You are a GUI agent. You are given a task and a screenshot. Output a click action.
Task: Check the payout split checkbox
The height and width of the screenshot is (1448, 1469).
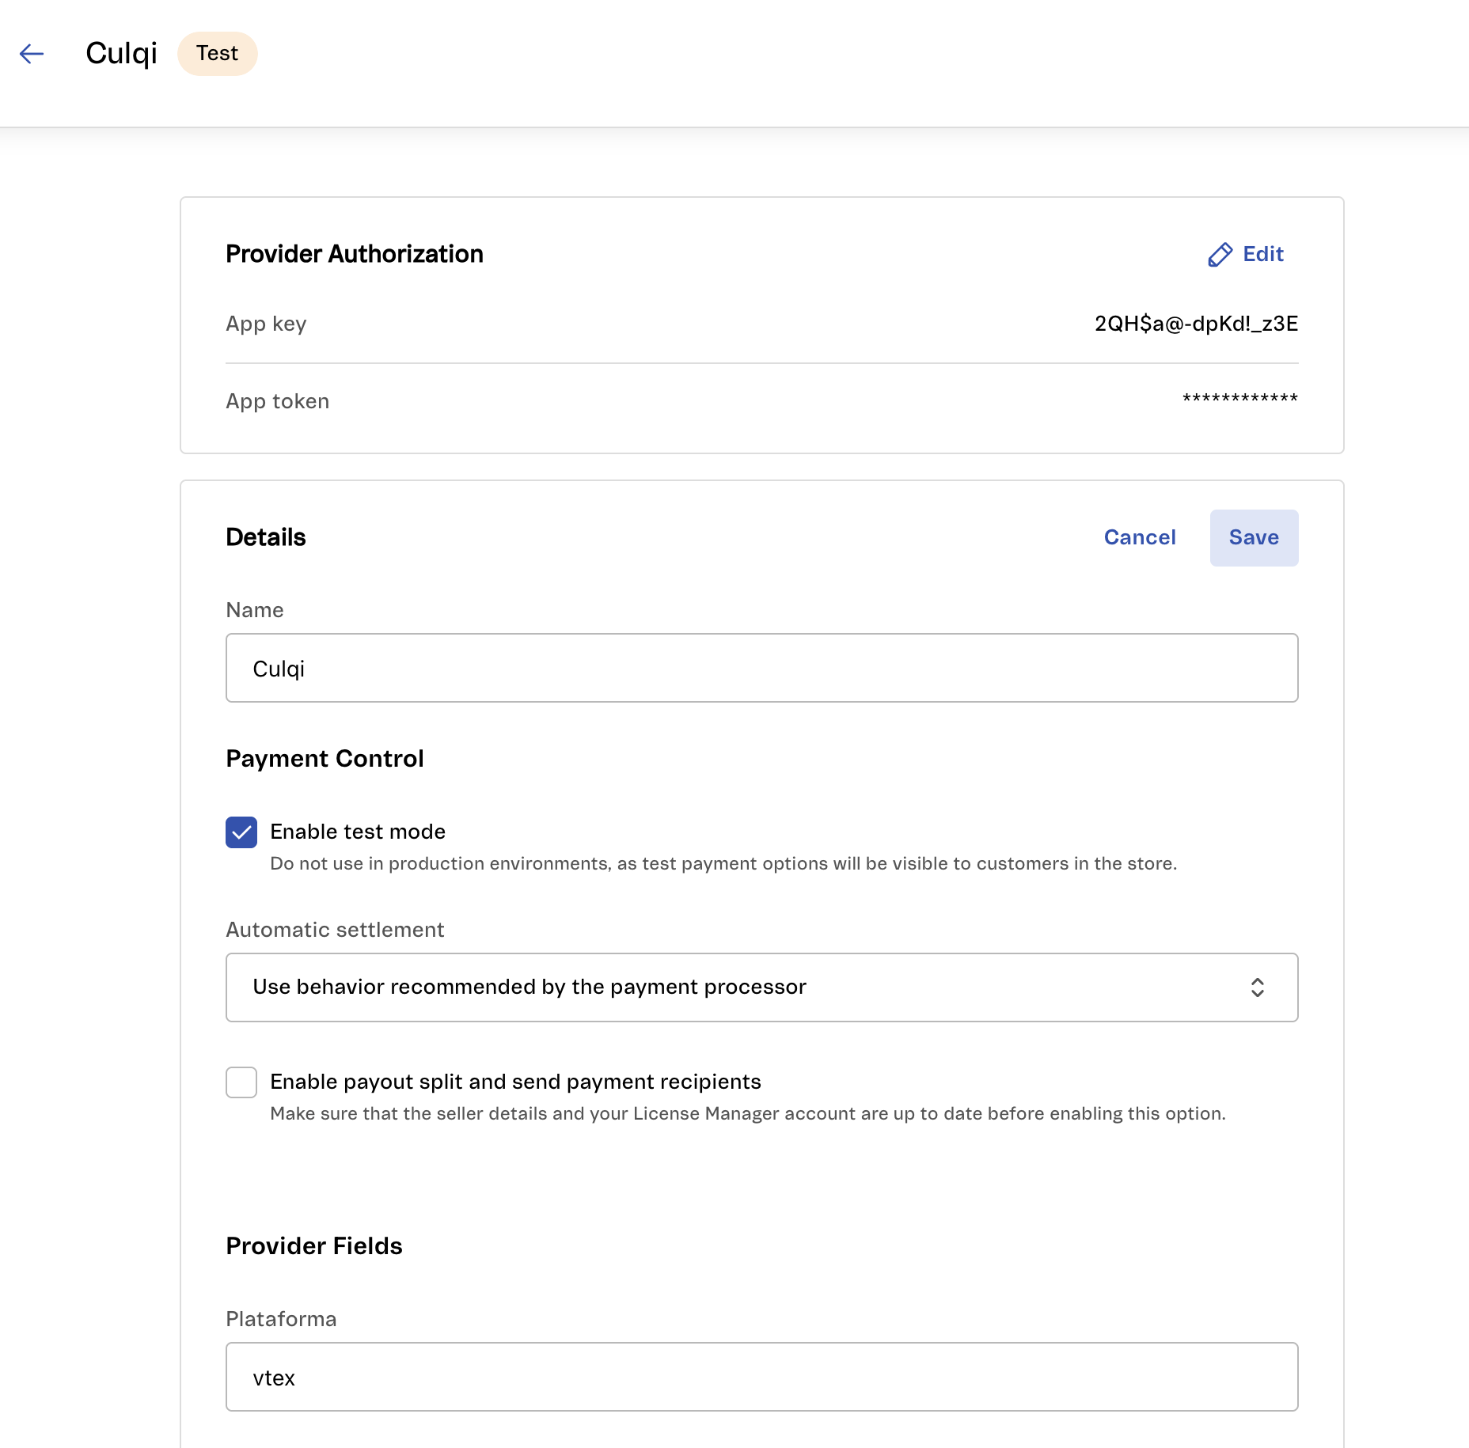pos(241,1082)
